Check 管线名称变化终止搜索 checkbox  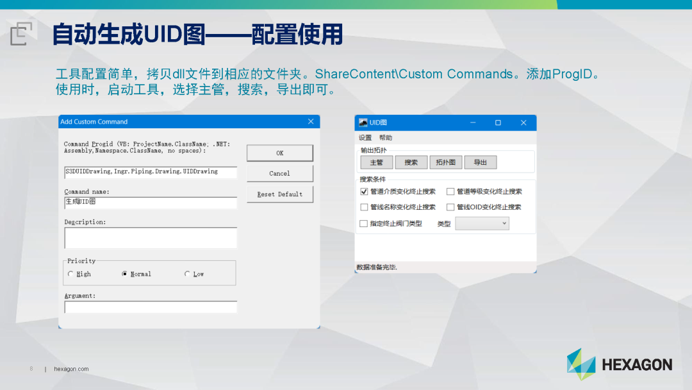(x=364, y=207)
